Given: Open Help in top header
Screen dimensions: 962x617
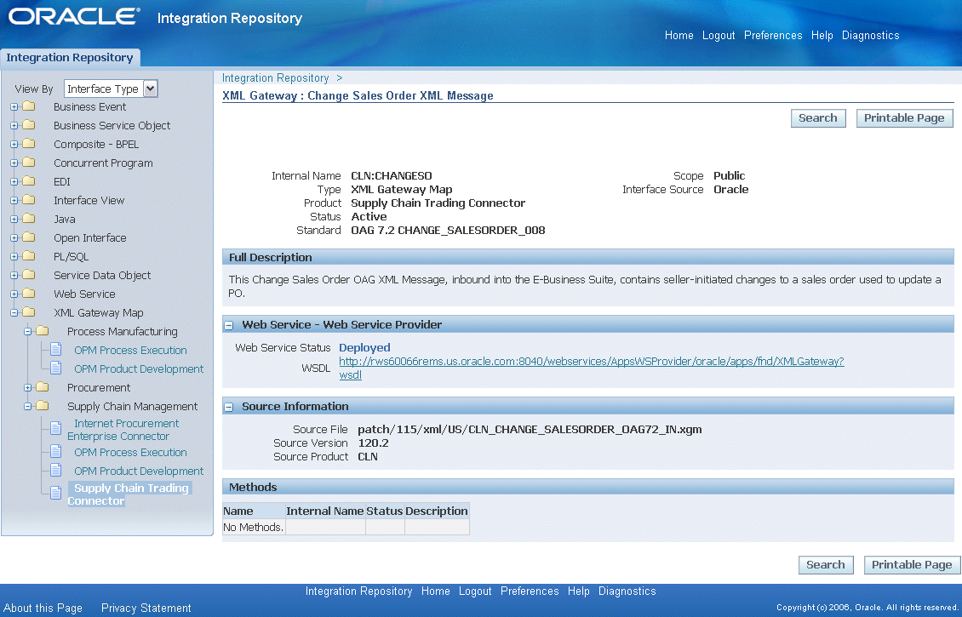Looking at the screenshot, I should tap(822, 36).
